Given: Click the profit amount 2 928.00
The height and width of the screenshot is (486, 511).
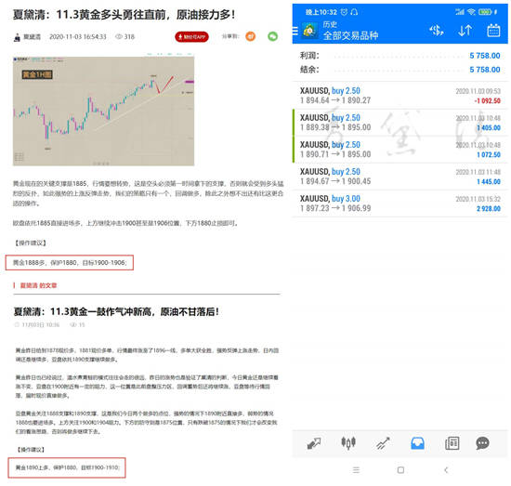Looking at the screenshot, I should coord(489,208).
